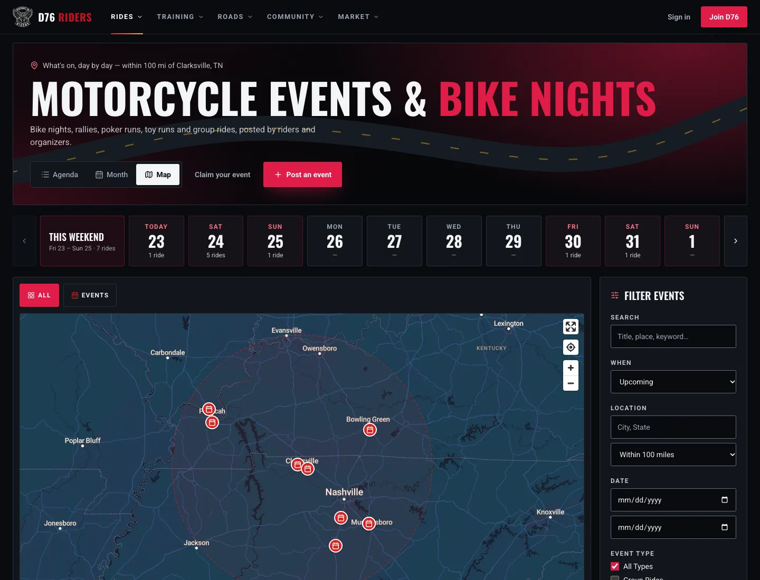Toggle the All Types checkbox
Viewport: 760px width, 580px height.
click(615, 566)
